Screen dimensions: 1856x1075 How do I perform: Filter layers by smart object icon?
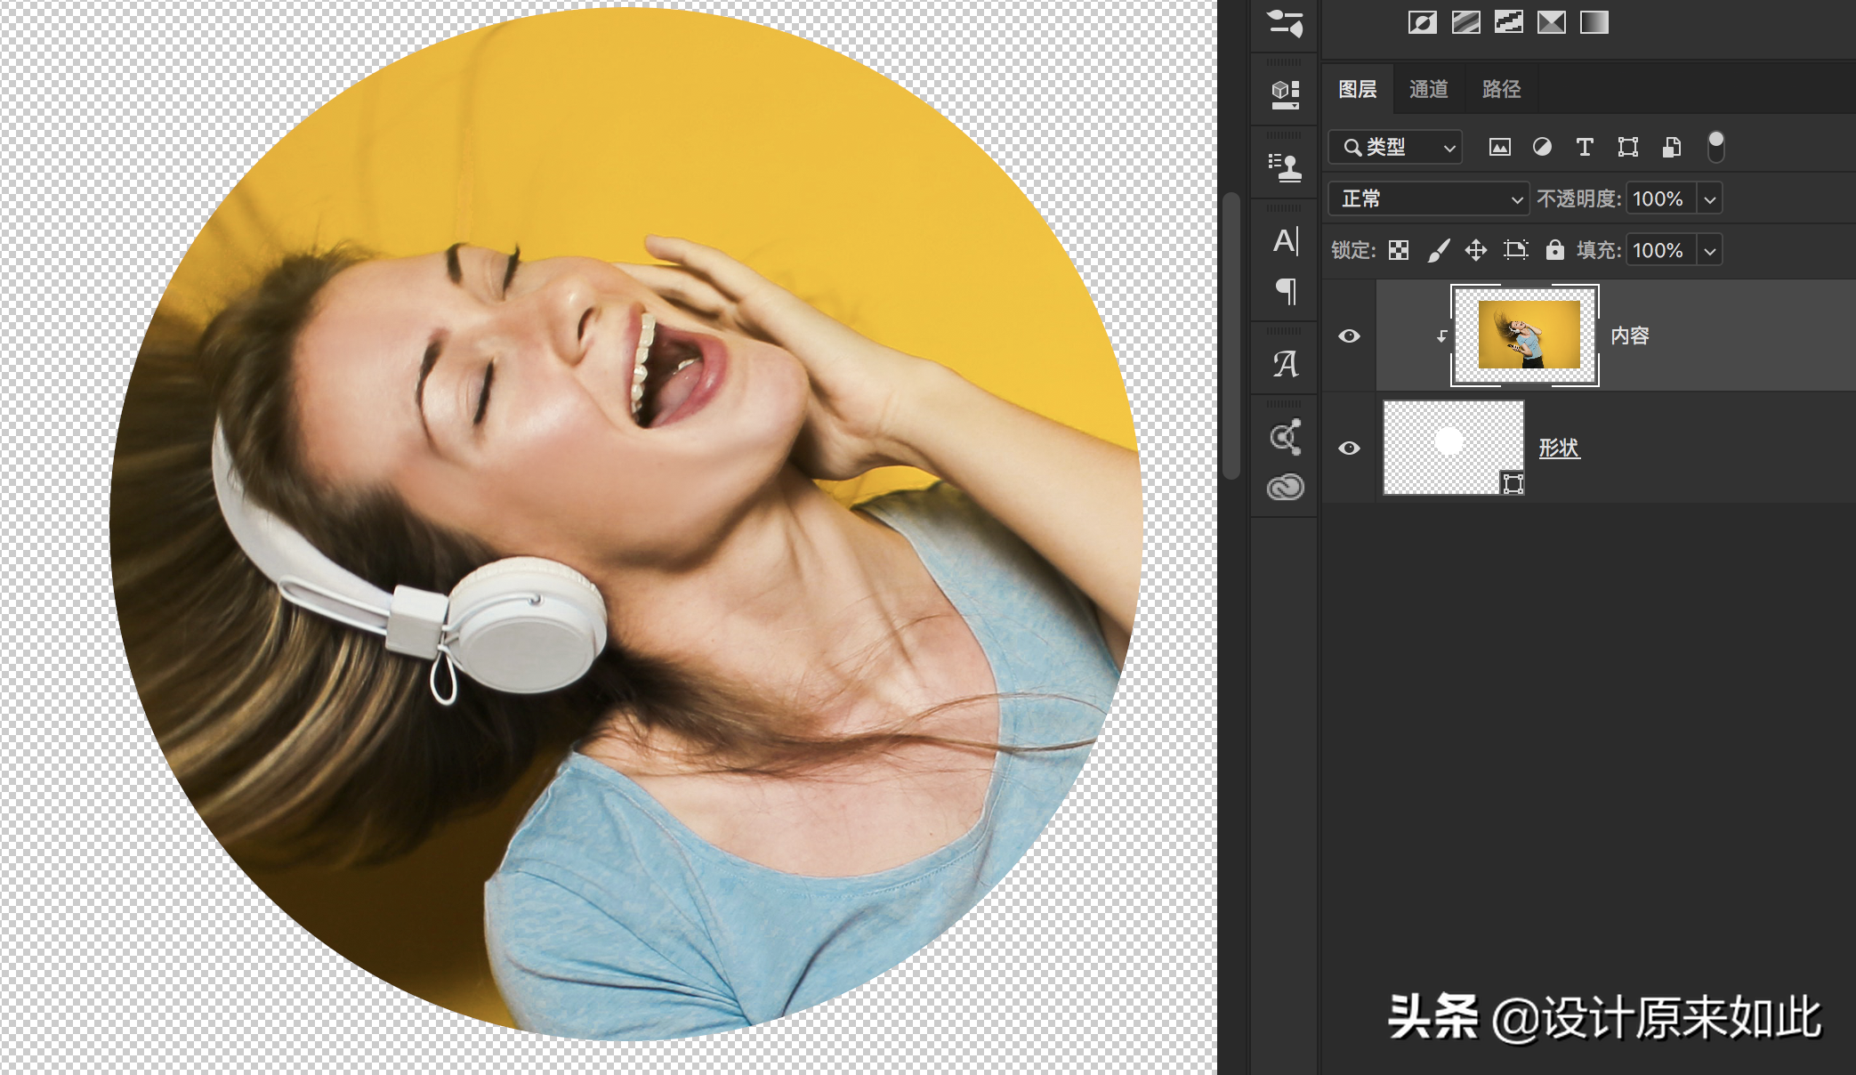point(1672,148)
